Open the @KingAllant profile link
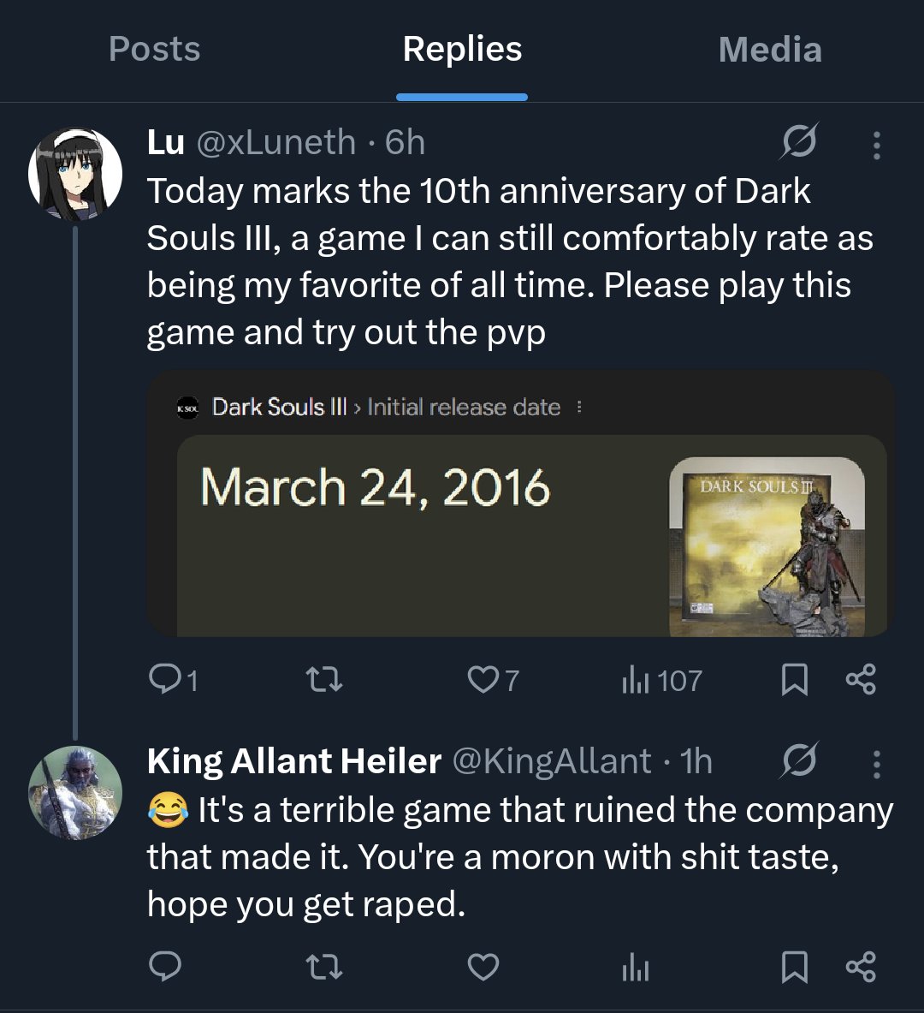 pos(551,761)
